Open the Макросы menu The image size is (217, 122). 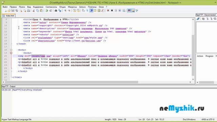tap(72, 7)
